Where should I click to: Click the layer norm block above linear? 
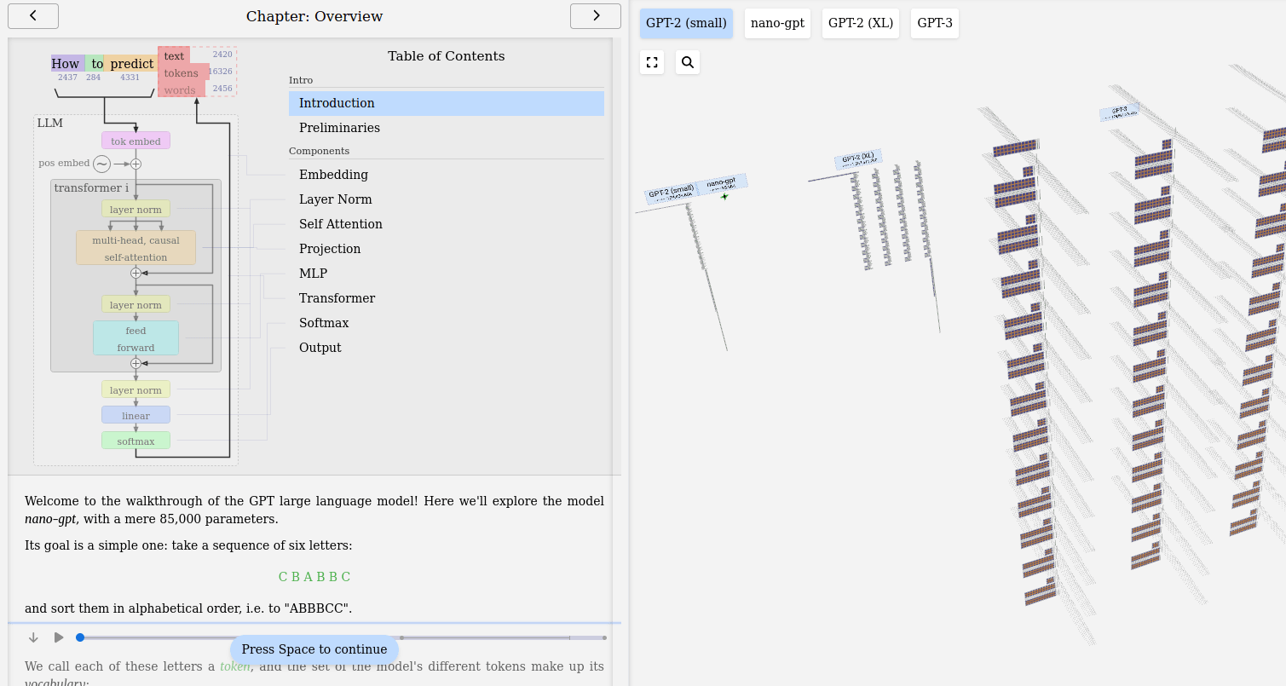tap(136, 389)
